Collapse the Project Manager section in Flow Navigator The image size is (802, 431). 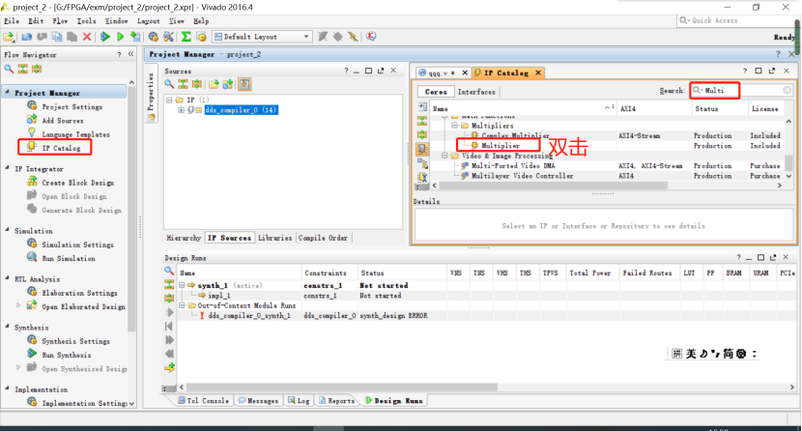coord(7,93)
